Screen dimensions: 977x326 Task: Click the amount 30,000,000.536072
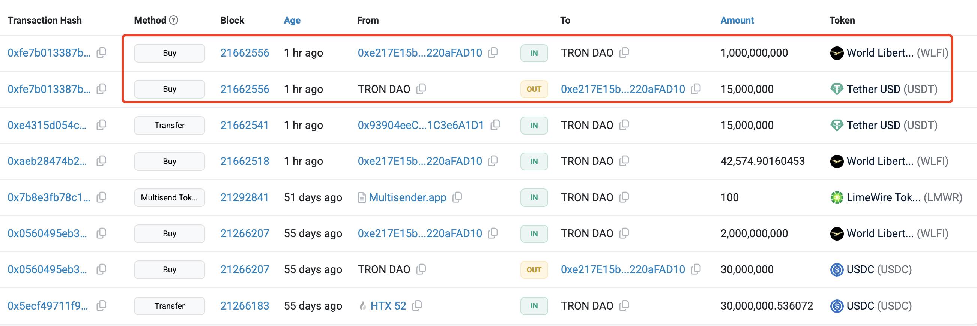pyautogui.click(x=767, y=305)
